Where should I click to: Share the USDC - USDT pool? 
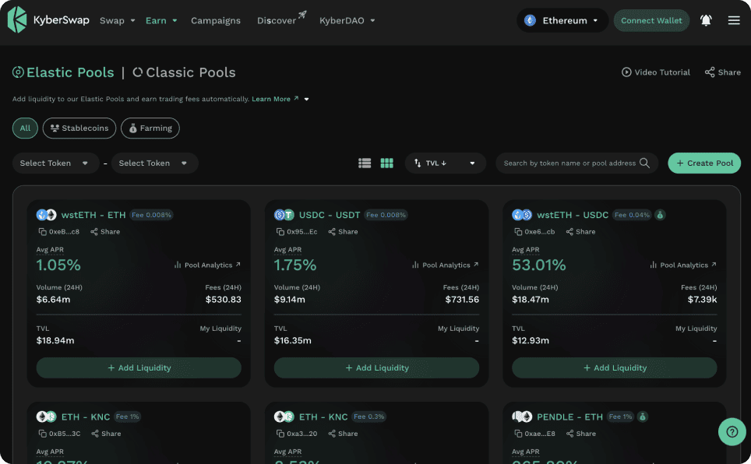pos(343,232)
